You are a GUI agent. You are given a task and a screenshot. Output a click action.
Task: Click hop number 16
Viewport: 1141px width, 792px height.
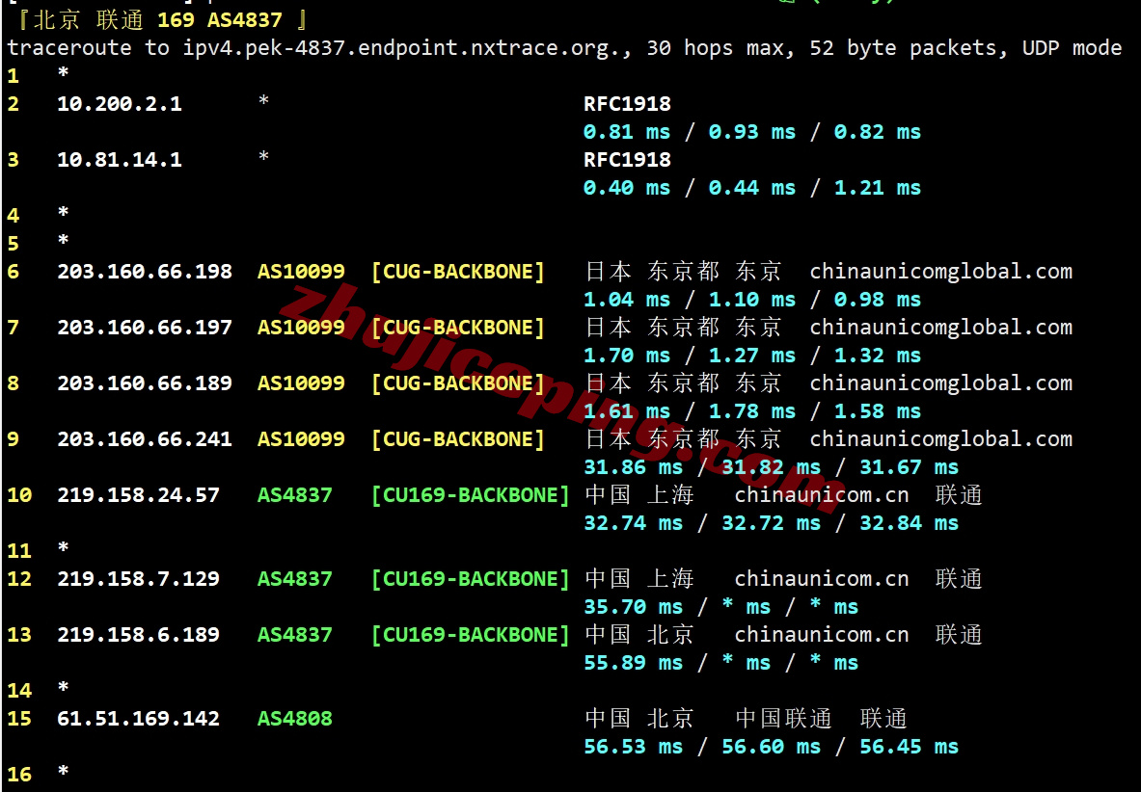click(x=19, y=775)
